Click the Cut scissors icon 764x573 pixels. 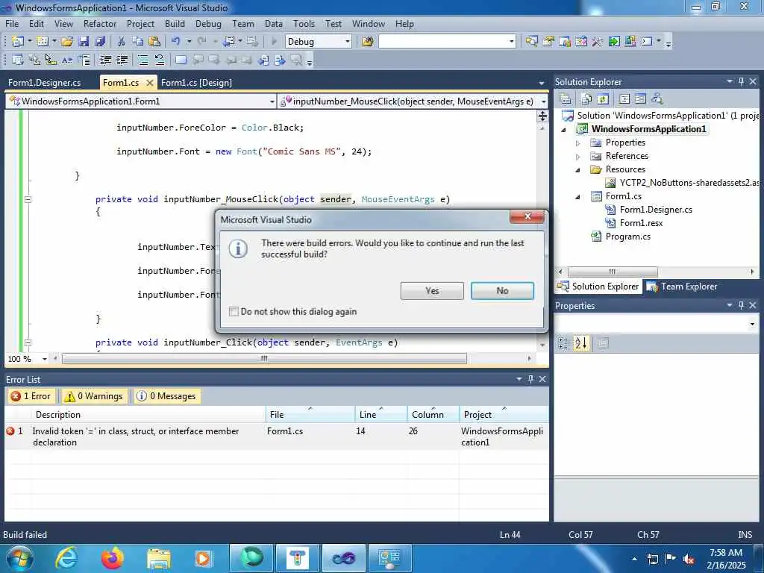coord(122,42)
